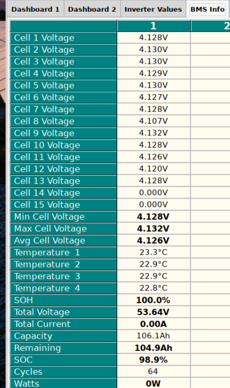Click the Cell 2 Voltage label

coord(44,50)
